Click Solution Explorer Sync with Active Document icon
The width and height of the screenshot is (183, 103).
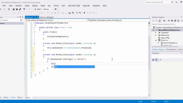pyautogui.click(x=169, y=21)
